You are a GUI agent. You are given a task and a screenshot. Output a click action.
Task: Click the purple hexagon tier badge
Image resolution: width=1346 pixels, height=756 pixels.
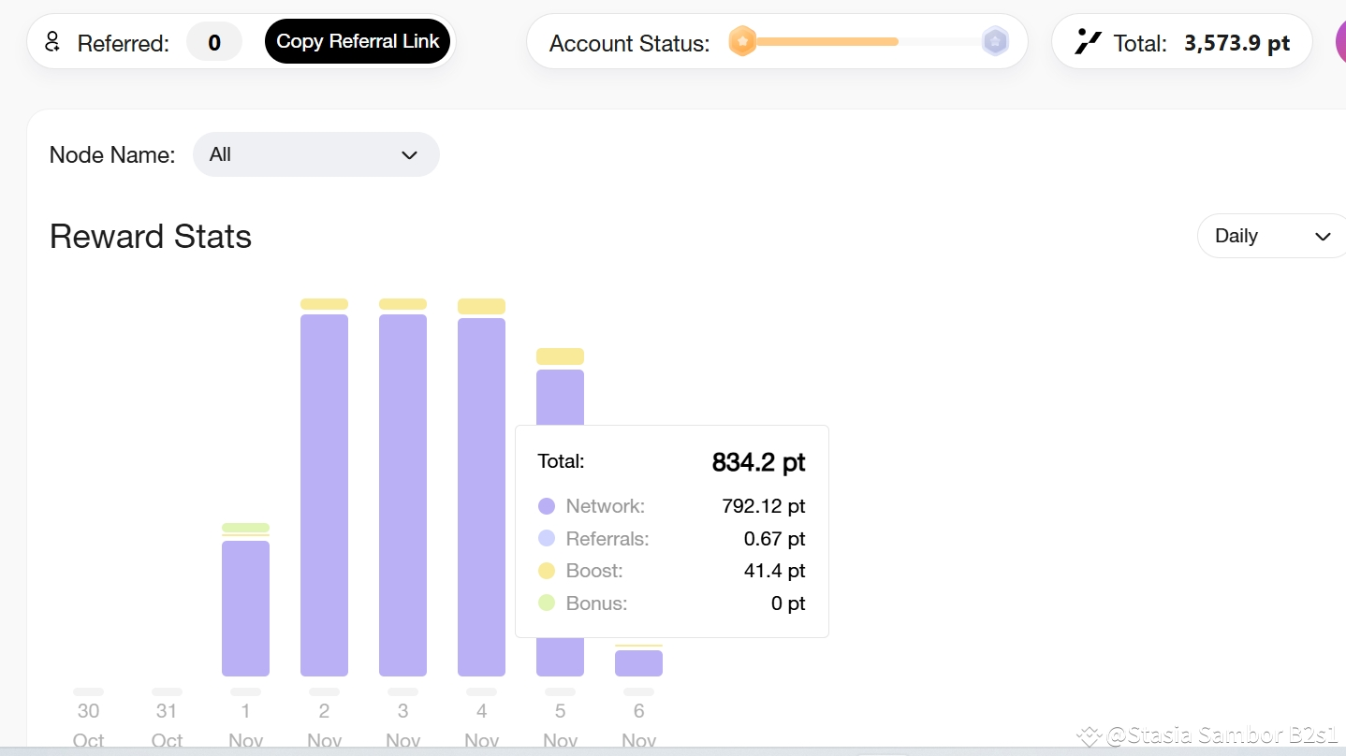(x=995, y=41)
